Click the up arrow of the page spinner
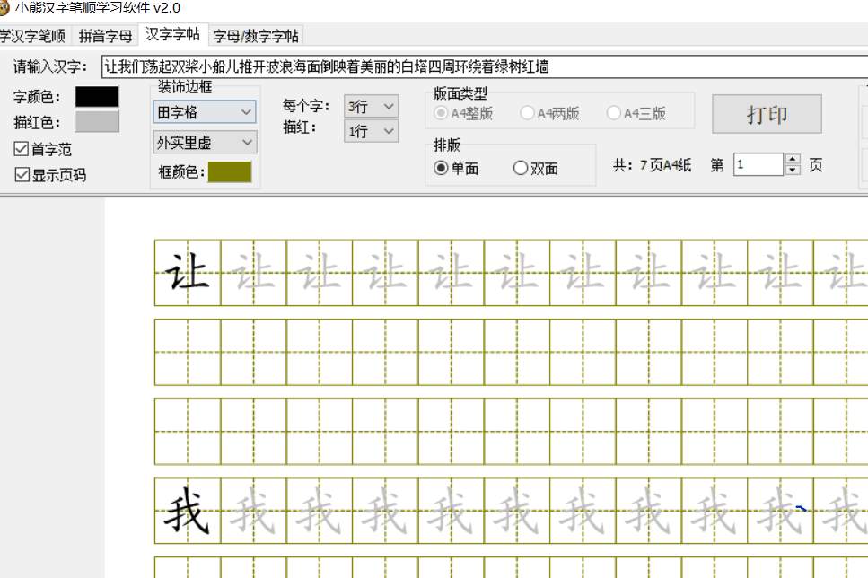 (791, 160)
